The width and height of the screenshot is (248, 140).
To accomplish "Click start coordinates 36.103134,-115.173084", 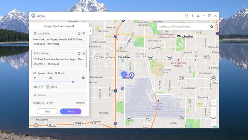I will [x=46, y=44].
